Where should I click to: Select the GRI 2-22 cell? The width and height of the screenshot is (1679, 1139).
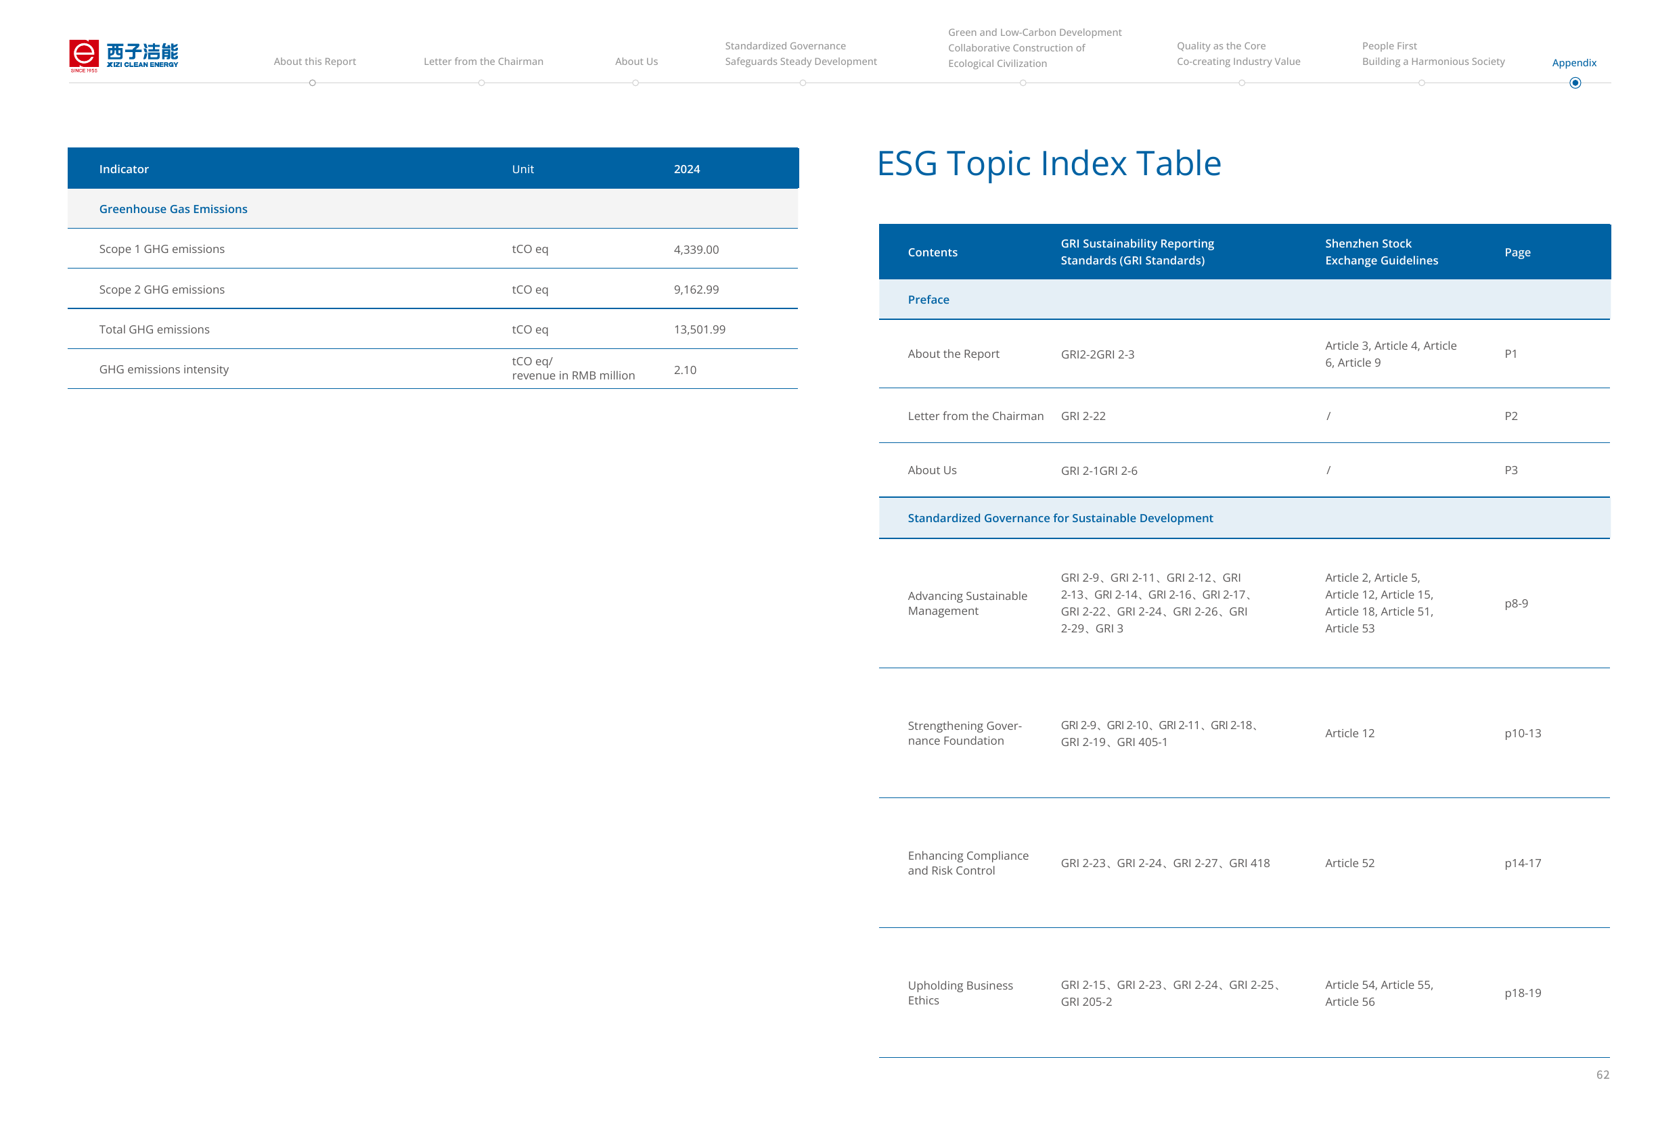click(1083, 416)
